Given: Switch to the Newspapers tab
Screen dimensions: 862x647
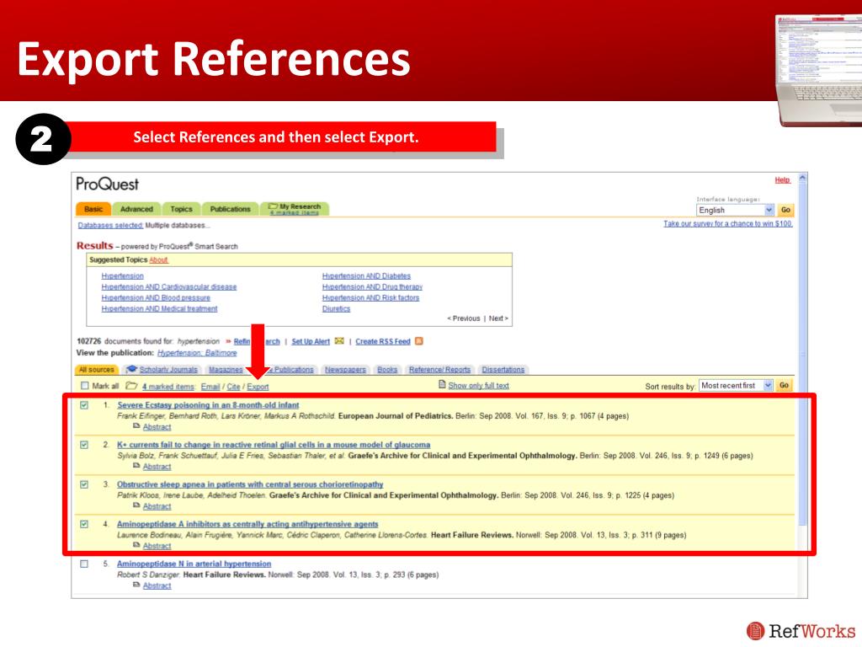Looking at the screenshot, I should 345,370.
